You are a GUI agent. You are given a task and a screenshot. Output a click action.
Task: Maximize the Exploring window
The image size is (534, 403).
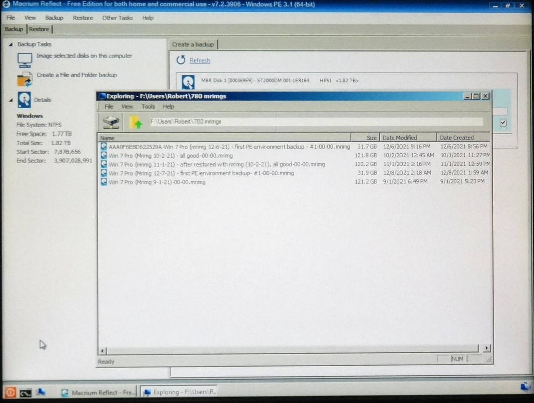pos(477,96)
